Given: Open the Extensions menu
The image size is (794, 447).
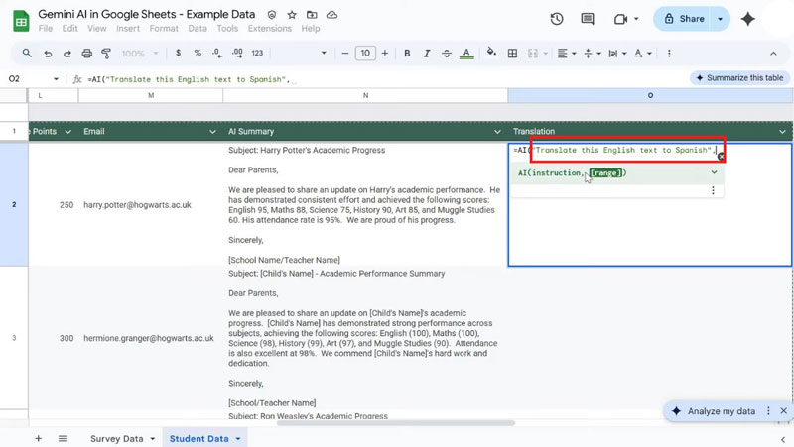Looking at the screenshot, I should 270,29.
